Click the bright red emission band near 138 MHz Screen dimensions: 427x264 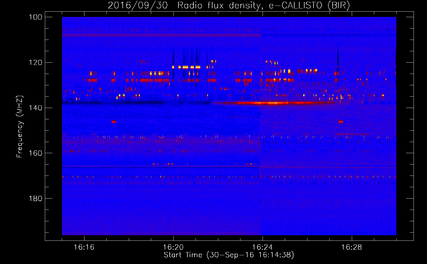coord(273,103)
